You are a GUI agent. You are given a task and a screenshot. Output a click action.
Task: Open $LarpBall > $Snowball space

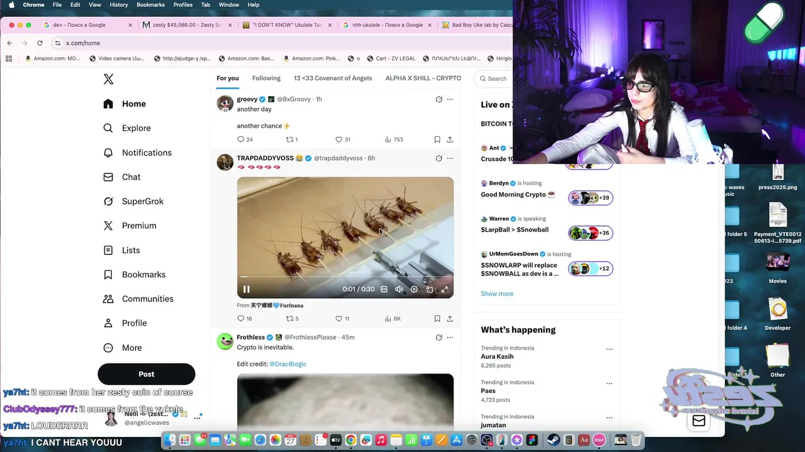(x=514, y=230)
